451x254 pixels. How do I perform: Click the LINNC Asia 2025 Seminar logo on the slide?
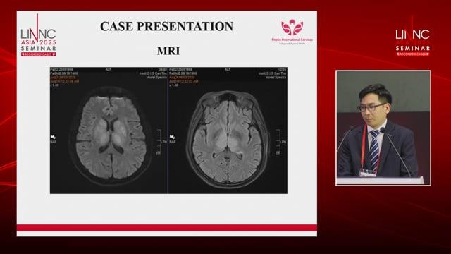pos(38,35)
